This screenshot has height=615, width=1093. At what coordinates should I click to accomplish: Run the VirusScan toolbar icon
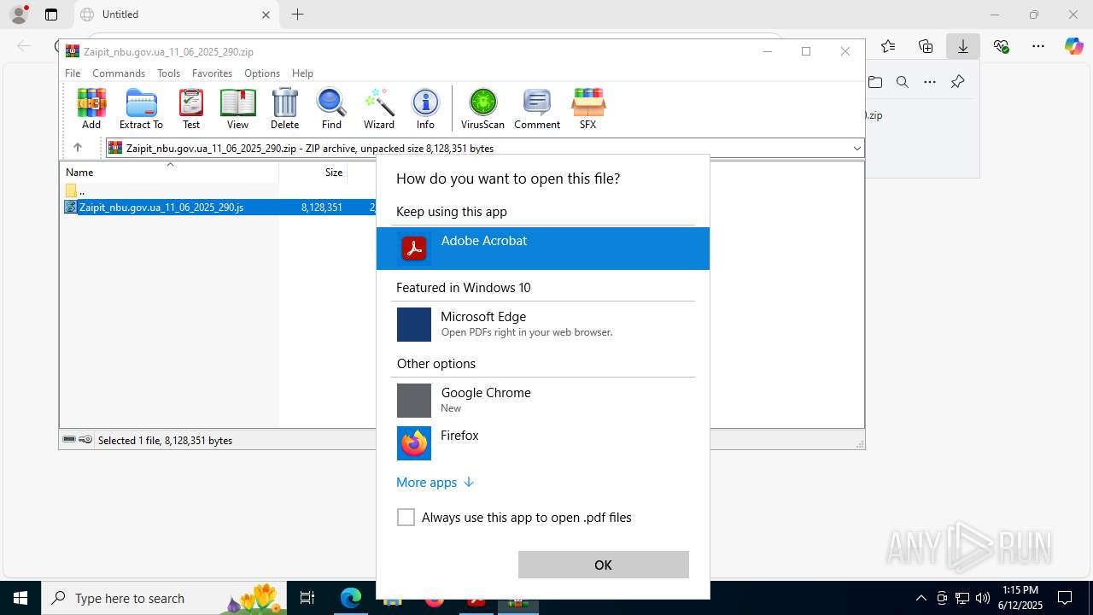pos(482,108)
